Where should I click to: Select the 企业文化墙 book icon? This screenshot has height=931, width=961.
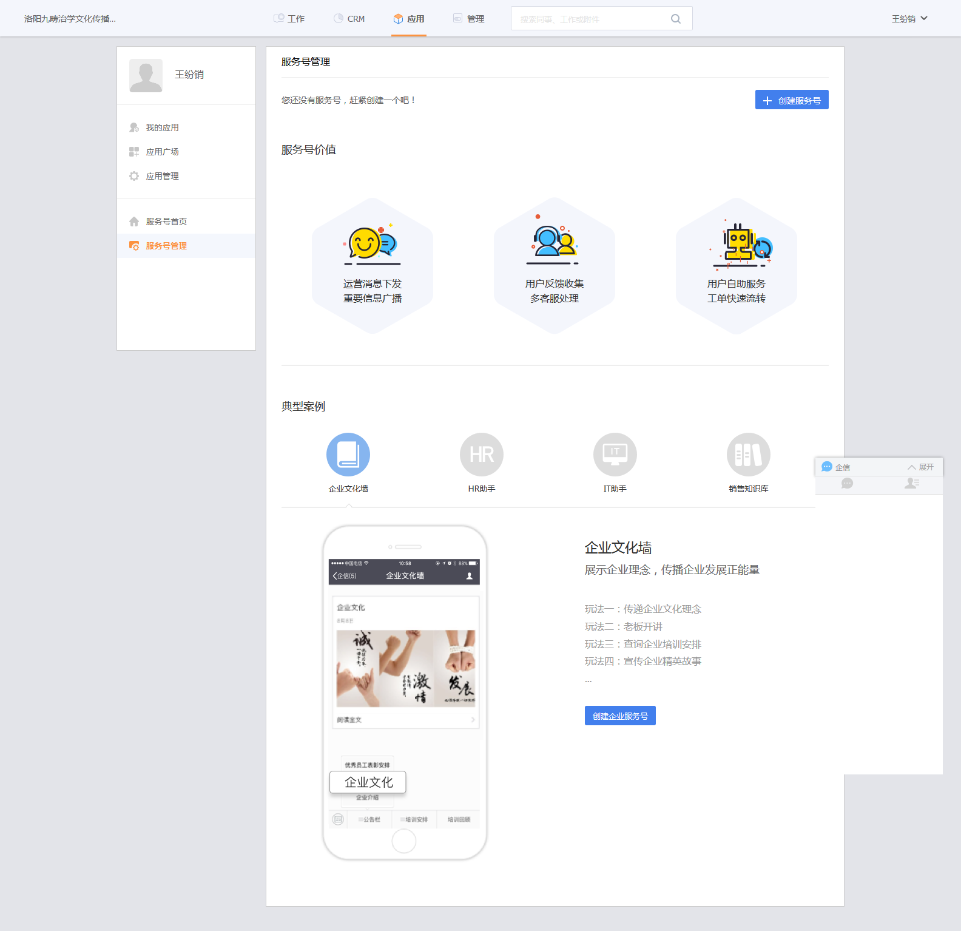click(x=348, y=455)
